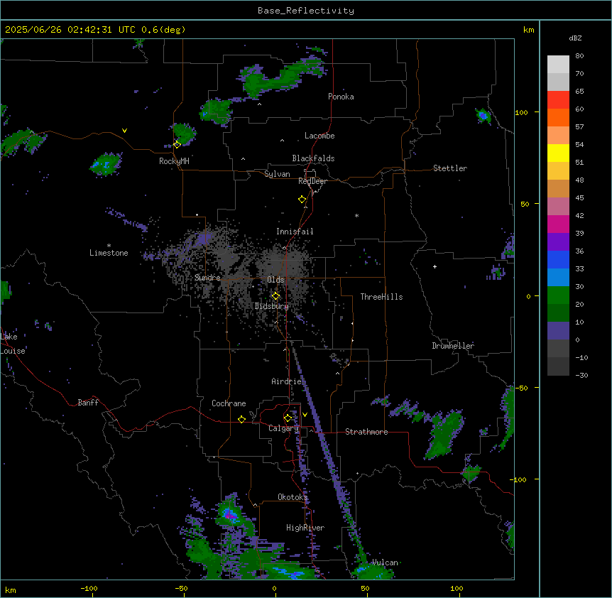Click the Sylvan label on the map
This screenshot has height=598, width=612.
click(277, 174)
